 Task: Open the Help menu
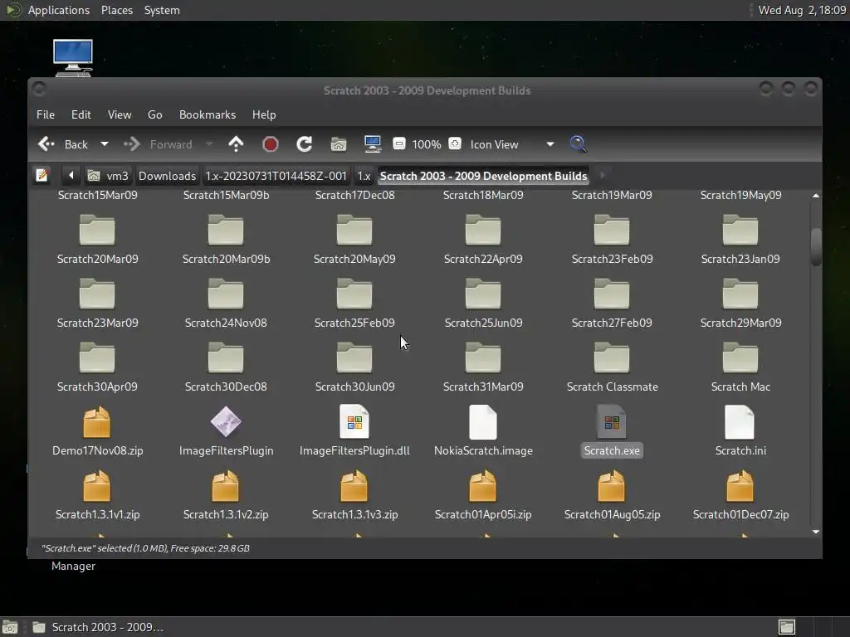(x=264, y=114)
